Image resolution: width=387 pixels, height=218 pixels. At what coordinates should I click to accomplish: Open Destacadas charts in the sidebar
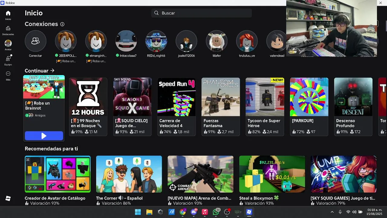tap(8, 28)
